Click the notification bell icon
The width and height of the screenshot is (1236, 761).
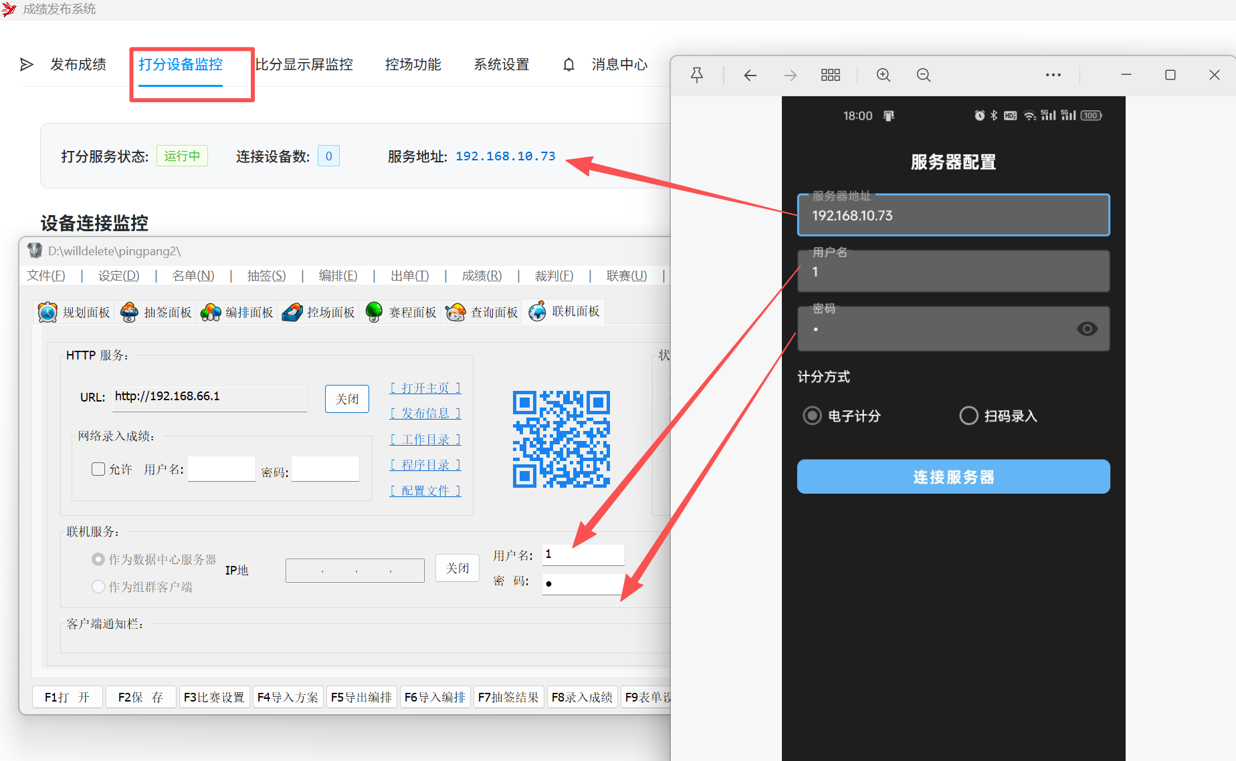point(569,65)
